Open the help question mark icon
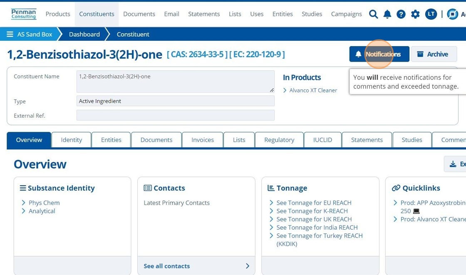The height and width of the screenshot is (275, 466). tap(401, 14)
